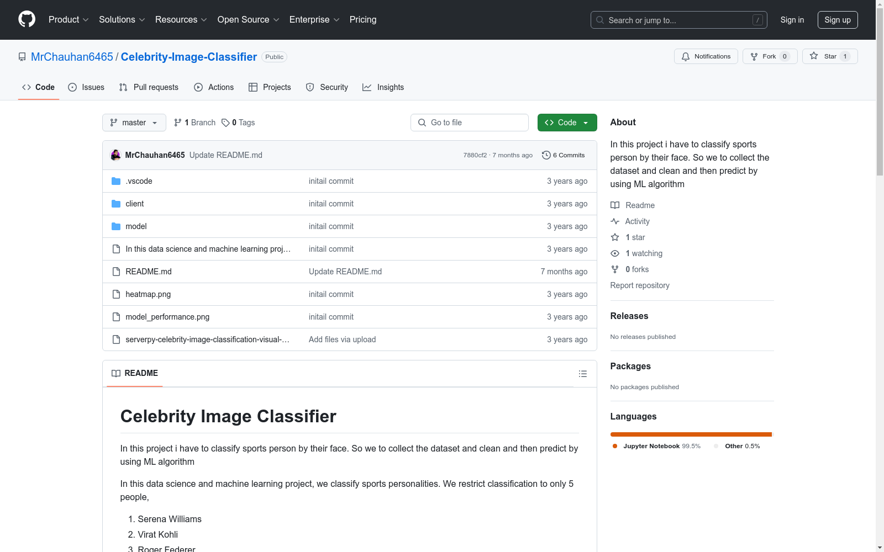Open the Celebrity-Image-Classifier repo link

189,57
